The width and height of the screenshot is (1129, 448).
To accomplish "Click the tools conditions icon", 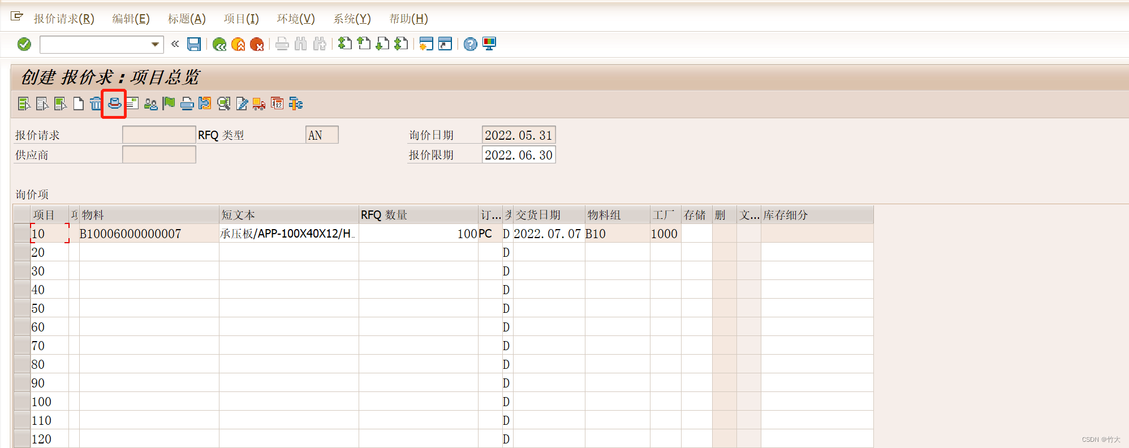I will coord(296,104).
